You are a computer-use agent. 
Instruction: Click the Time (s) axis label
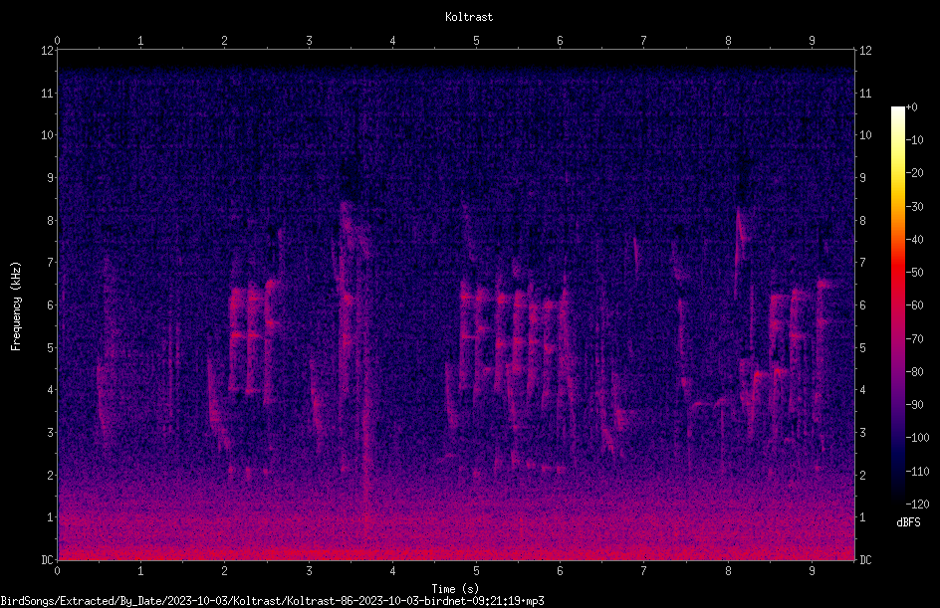[455, 589]
